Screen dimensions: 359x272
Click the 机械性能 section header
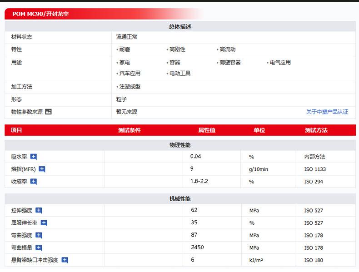(x=179, y=199)
